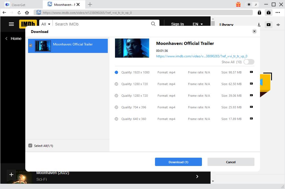Select 640 x 360 quality option
Screen dimensions: 285x189
point(116,119)
